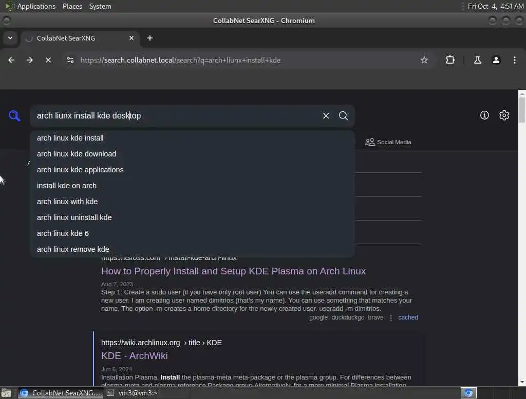
Task: Switch to vm3@vm3 terminal in taskbar
Action: pos(132,393)
